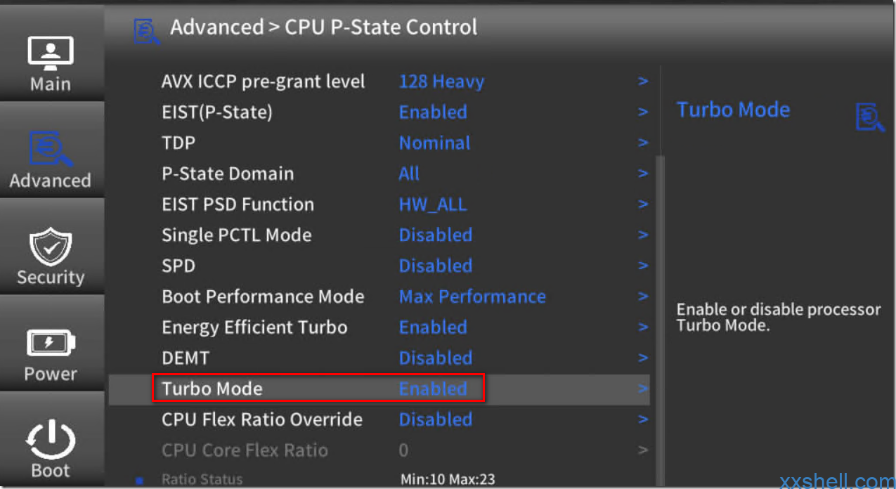Image resolution: width=896 pixels, height=489 pixels.
Task: Toggle the DEMT Disabled value
Action: coord(436,358)
